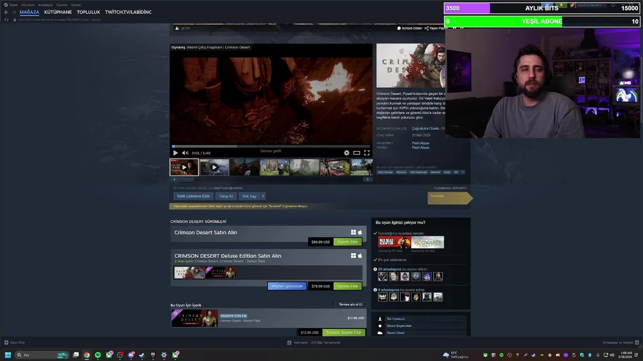This screenshot has height=361, width=643.
Task: Open Epic Games Launcher from taskbar
Action: (153, 355)
